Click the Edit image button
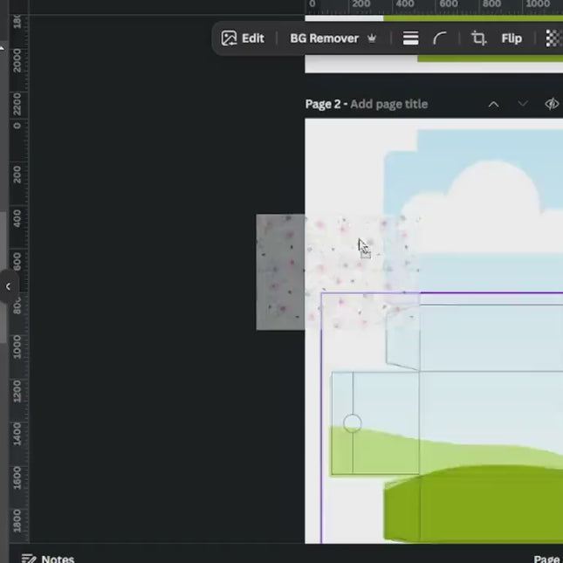This screenshot has height=563, width=563. (243, 38)
